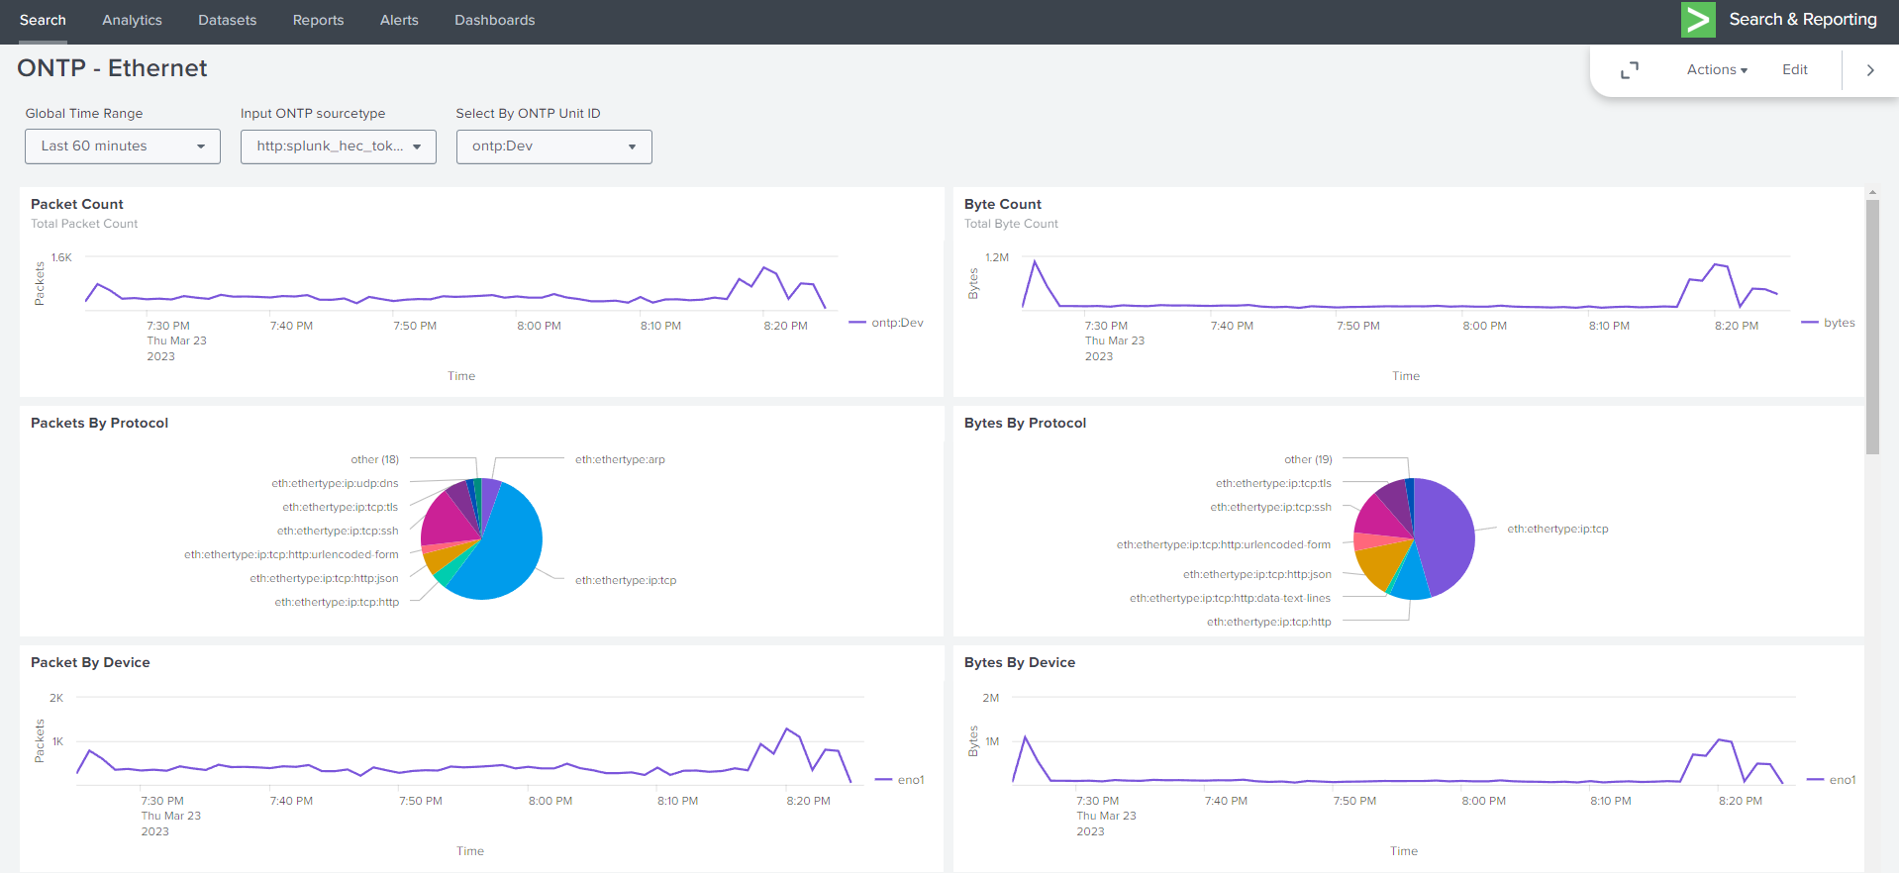Open the Datasets tab
The image size is (1899, 873).
(x=227, y=21)
